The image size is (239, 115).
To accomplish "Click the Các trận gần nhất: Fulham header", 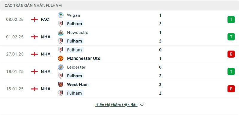I will [33, 5].
